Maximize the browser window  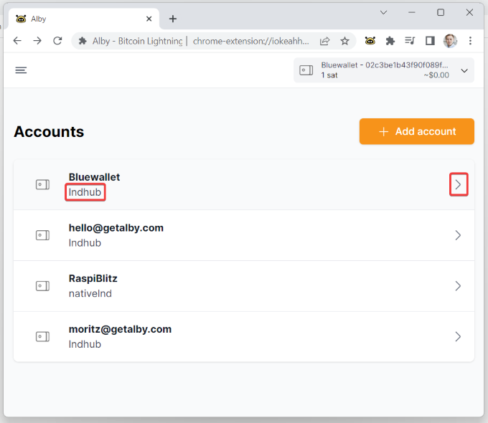441,12
